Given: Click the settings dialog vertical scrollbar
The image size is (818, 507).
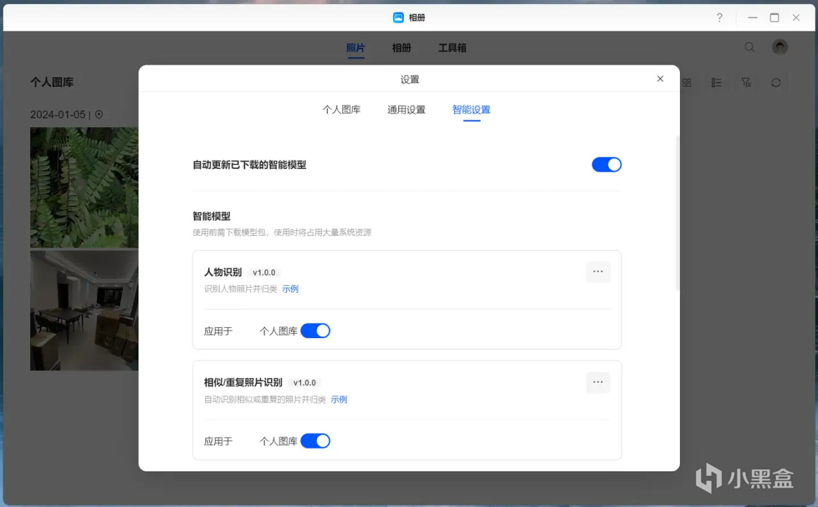Looking at the screenshot, I should point(677,214).
